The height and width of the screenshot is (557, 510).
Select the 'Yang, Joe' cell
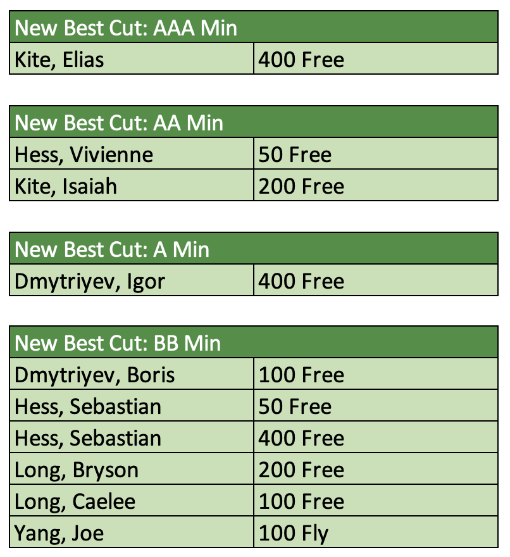[x=59, y=533]
